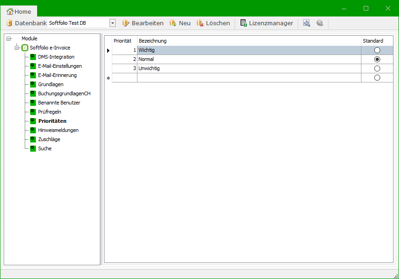Click the wrench settings icon in toolbar
Viewport: 399px width, 279px height.
[x=306, y=23]
